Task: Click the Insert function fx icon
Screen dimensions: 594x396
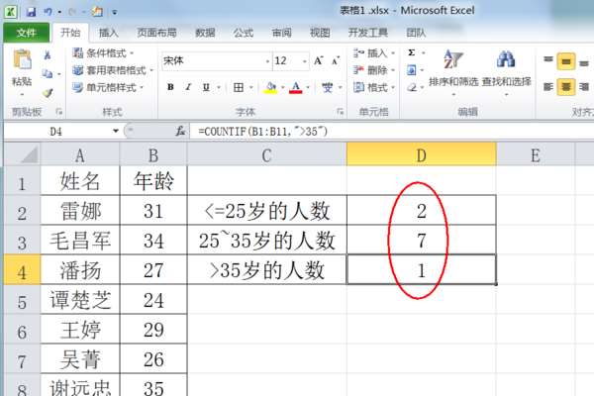Action: (x=180, y=131)
